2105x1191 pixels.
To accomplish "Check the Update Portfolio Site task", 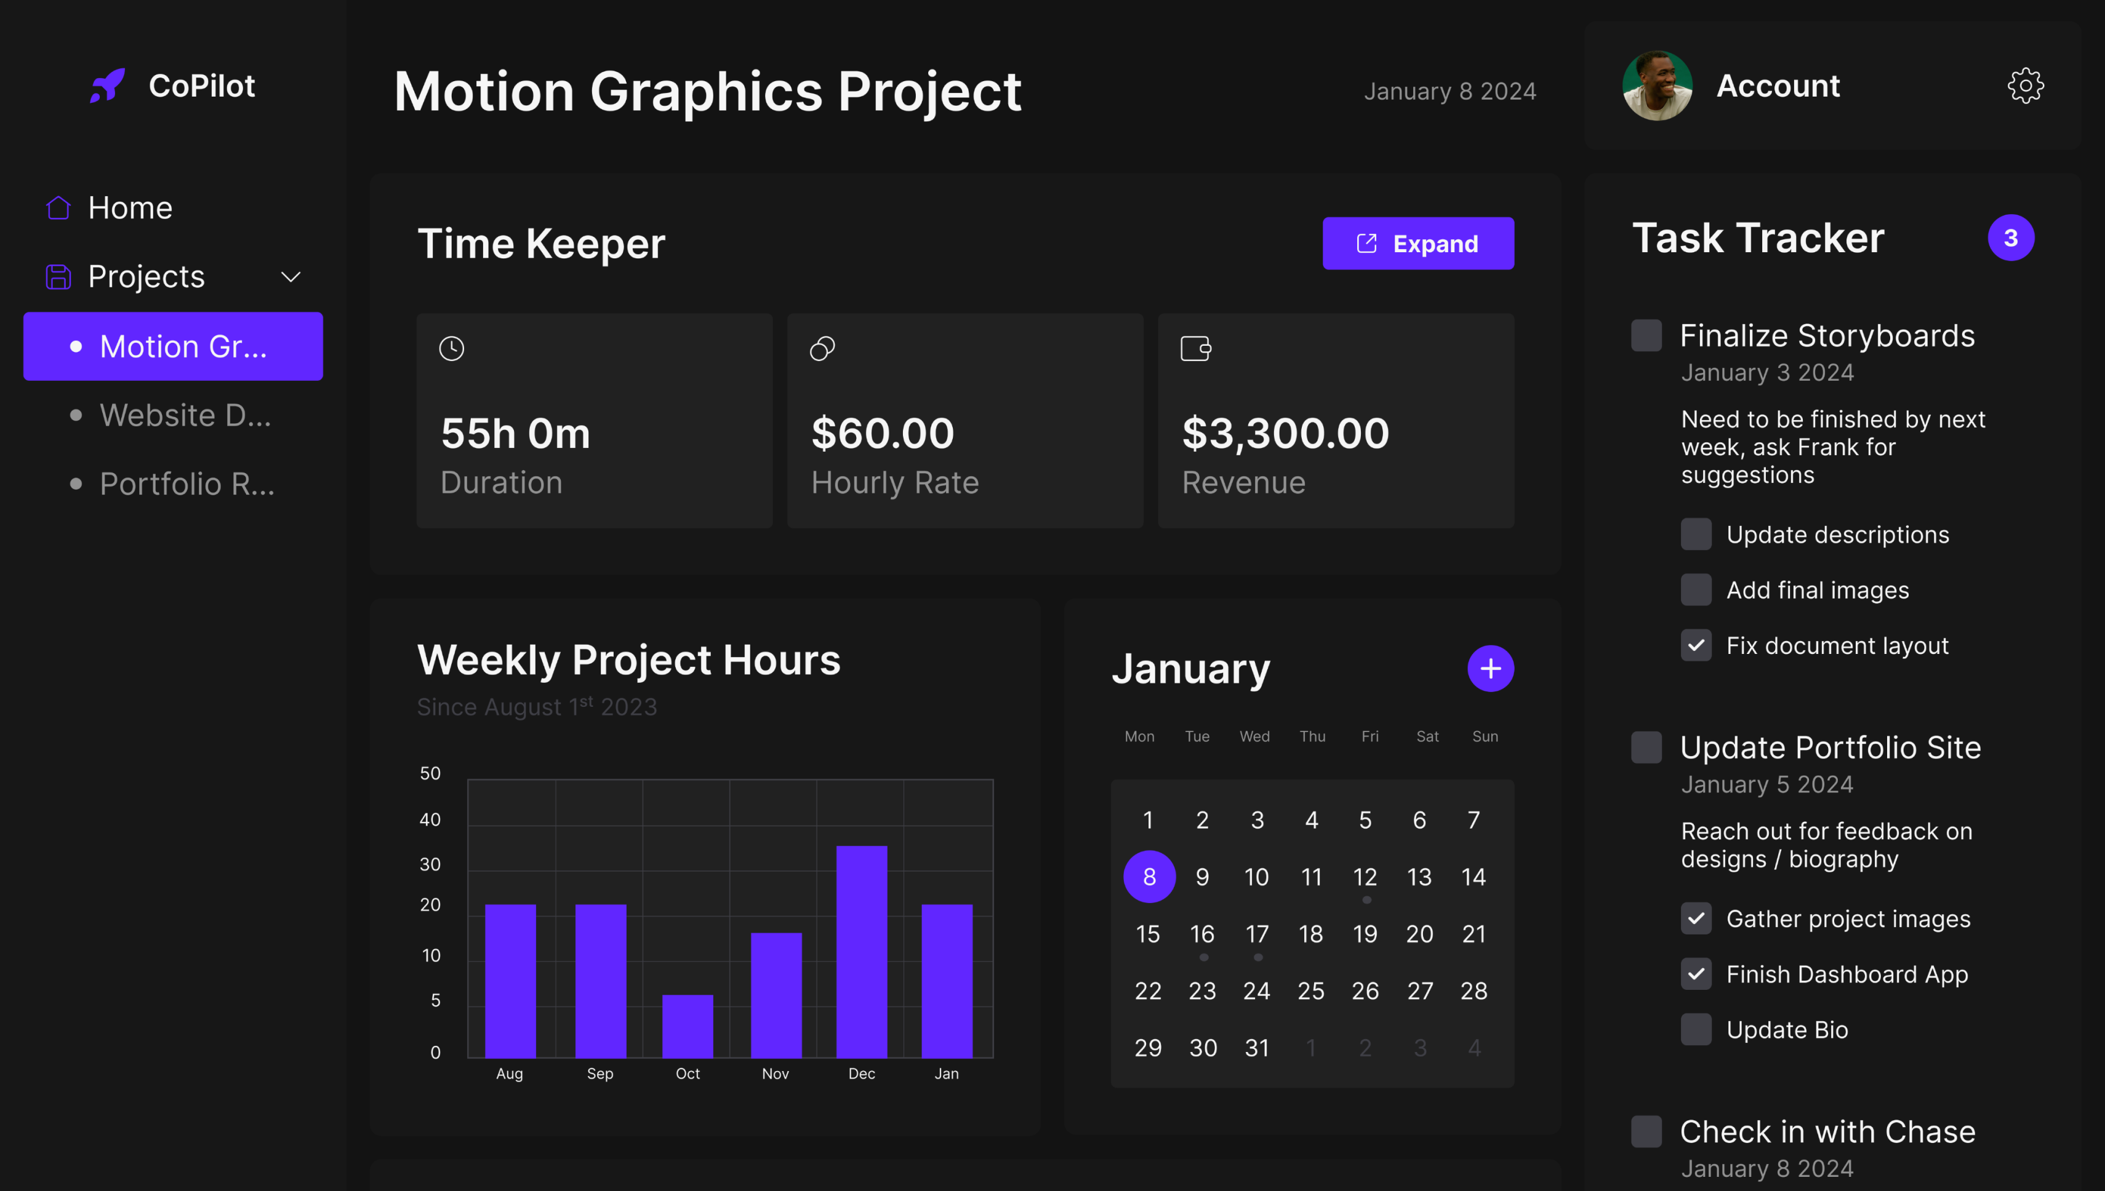I will pyautogui.click(x=1646, y=747).
